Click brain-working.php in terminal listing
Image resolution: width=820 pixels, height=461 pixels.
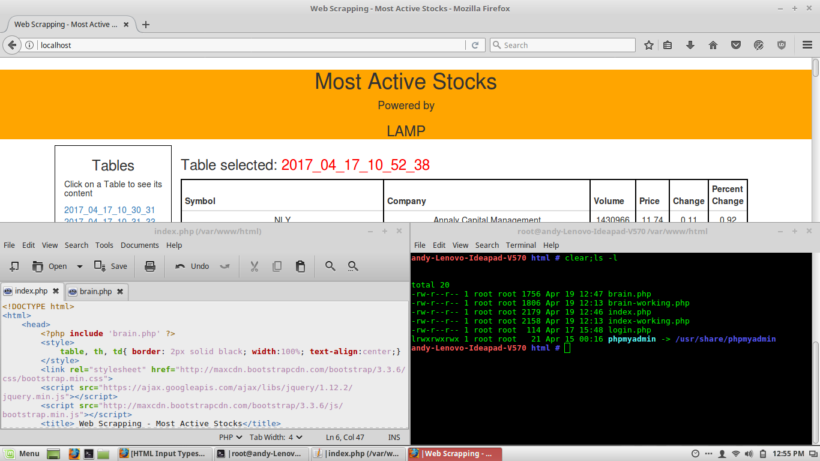[648, 303]
